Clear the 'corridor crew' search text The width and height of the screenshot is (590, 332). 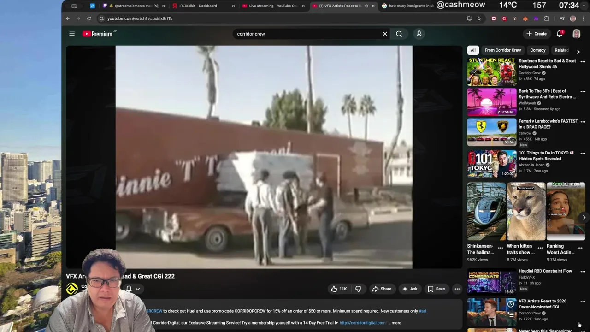pos(385,34)
